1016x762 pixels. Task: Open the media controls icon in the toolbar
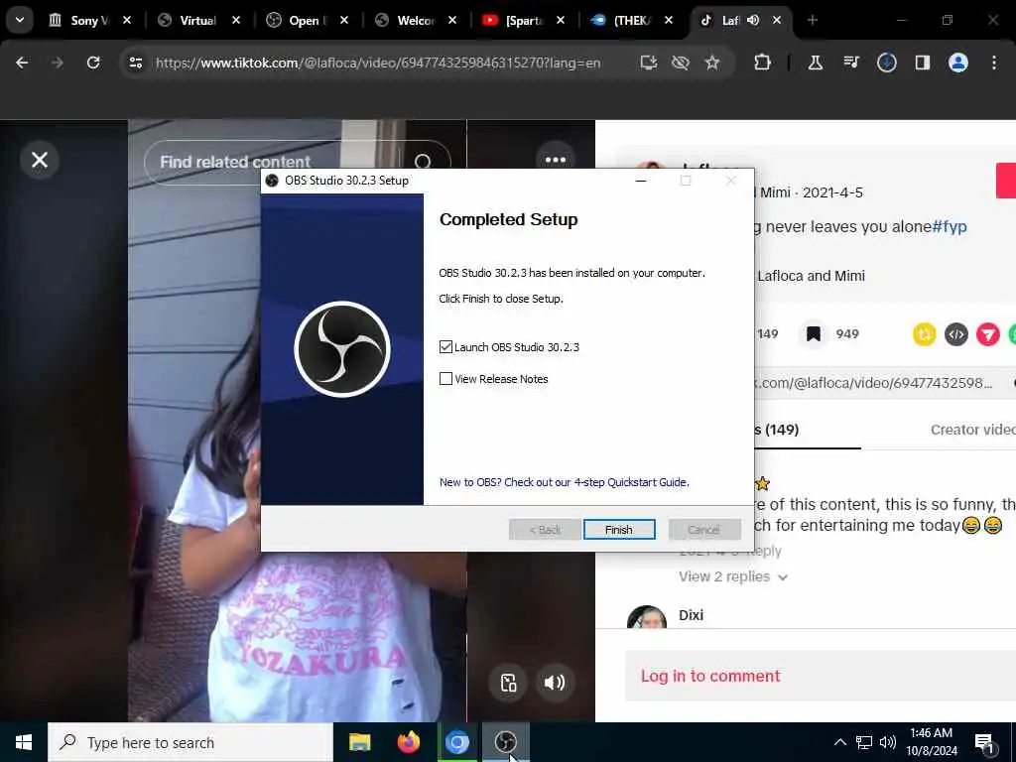click(850, 63)
